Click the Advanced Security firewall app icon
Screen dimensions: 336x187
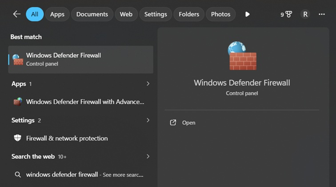(x=18, y=102)
